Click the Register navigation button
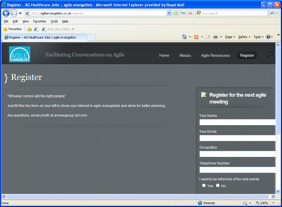 tap(247, 55)
